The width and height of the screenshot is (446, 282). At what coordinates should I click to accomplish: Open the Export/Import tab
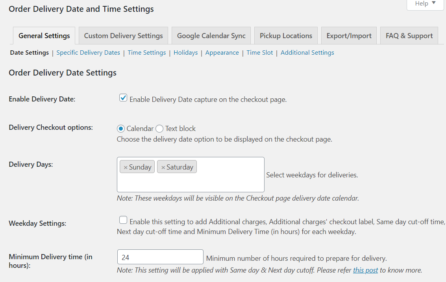pyautogui.click(x=349, y=36)
